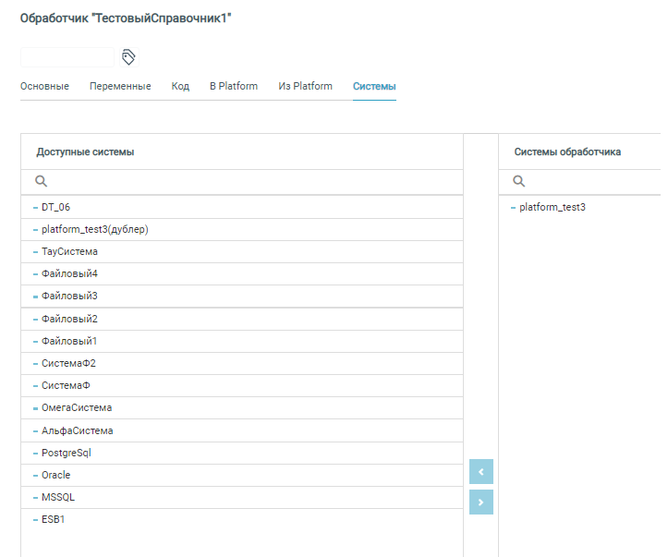Click the empty tag input field
This screenshot has width=668, height=557.
pos(67,57)
